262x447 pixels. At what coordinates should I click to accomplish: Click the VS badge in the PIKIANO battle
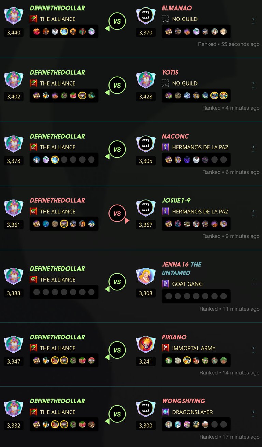pos(117,350)
